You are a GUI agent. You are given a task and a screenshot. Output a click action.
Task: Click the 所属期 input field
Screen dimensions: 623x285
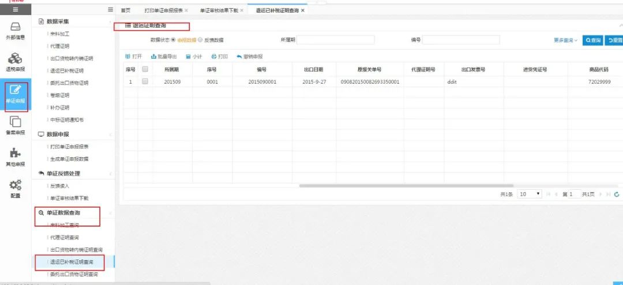click(x=335, y=40)
